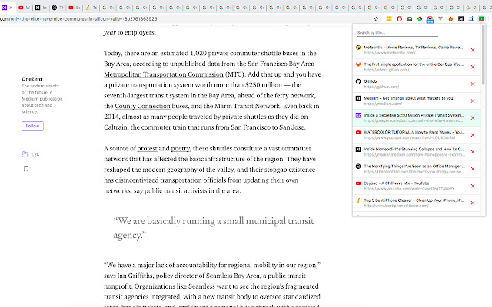This screenshot has width=492, height=307.
Task: Click the Metacritic favicon in list
Action: tap(358, 48)
